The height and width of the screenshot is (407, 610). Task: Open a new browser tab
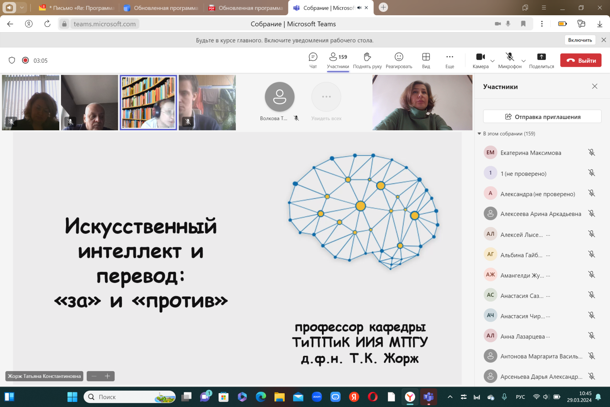383,7
